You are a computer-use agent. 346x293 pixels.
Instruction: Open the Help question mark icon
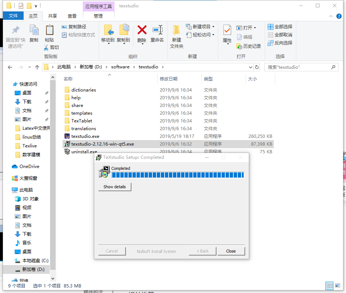pos(339,16)
